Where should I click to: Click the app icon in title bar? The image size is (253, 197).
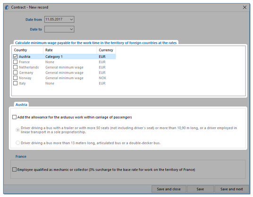click(x=7, y=8)
